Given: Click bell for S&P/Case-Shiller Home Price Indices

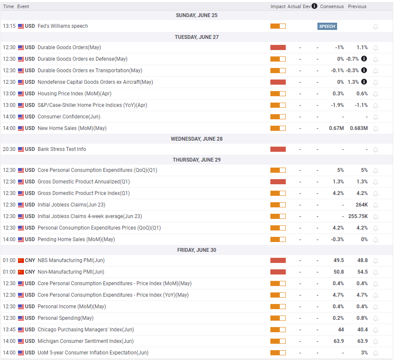Looking at the screenshot, I should [x=376, y=106].
